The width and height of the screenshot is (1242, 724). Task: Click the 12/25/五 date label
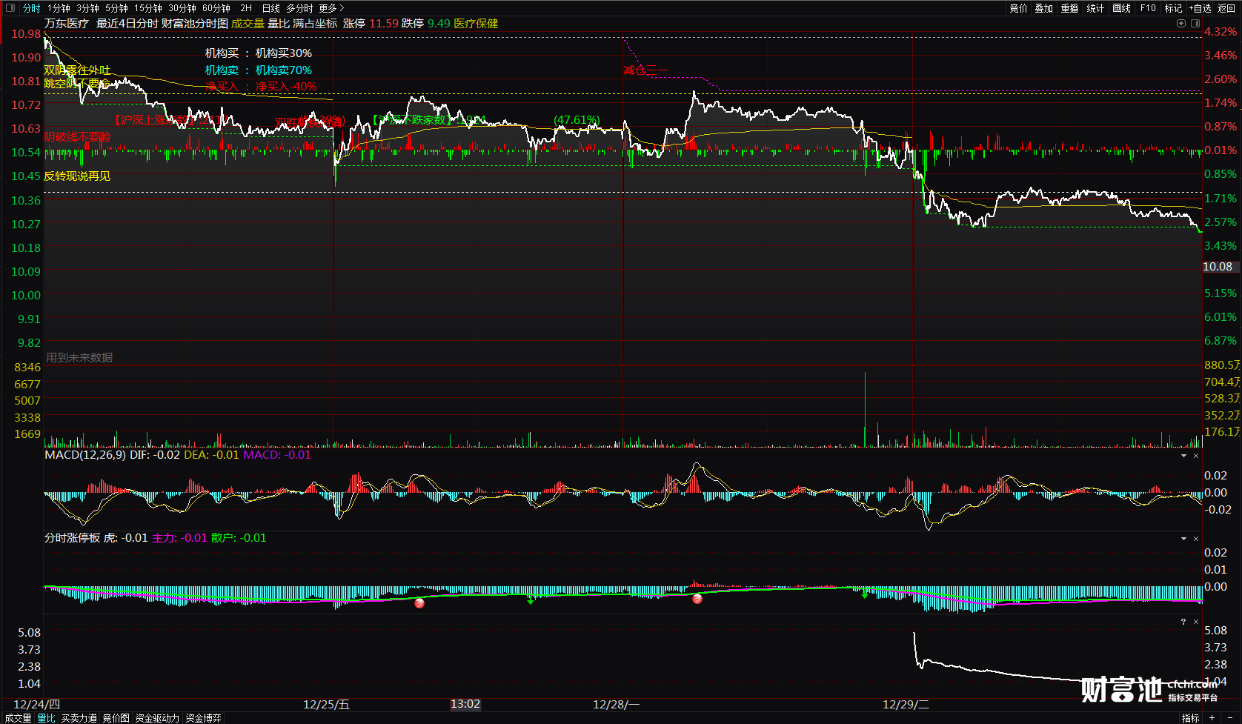[326, 704]
